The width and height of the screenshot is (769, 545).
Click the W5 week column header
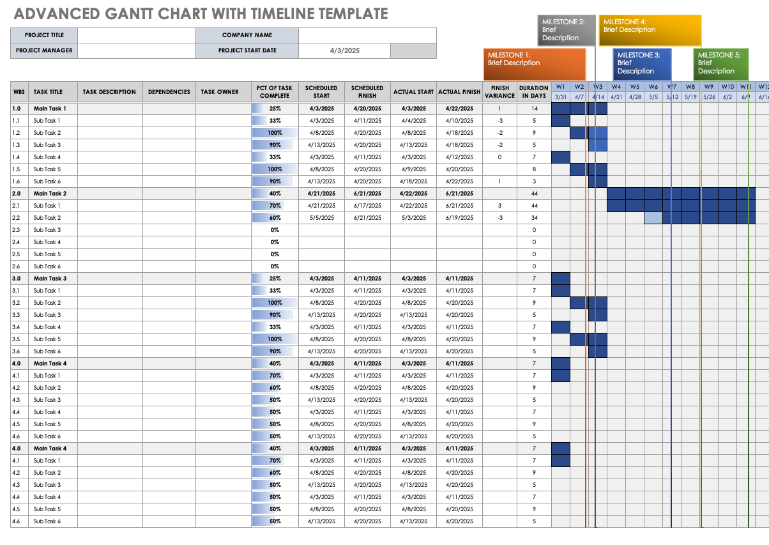(x=635, y=87)
